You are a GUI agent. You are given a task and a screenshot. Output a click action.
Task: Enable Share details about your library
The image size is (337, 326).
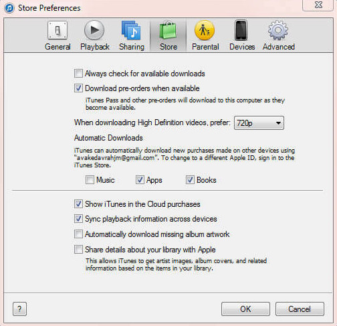pos(78,249)
